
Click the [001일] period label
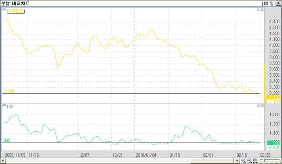[x=269, y=4]
